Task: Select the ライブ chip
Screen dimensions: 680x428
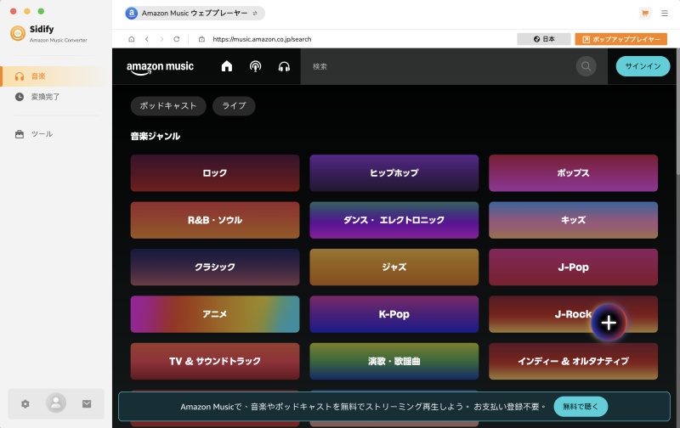Action: click(234, 105)
